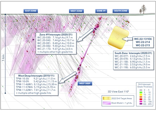This screenshot has height=117, width=156.
Task: Click the SOUTH ZONE label
Action: click(121, 11)
